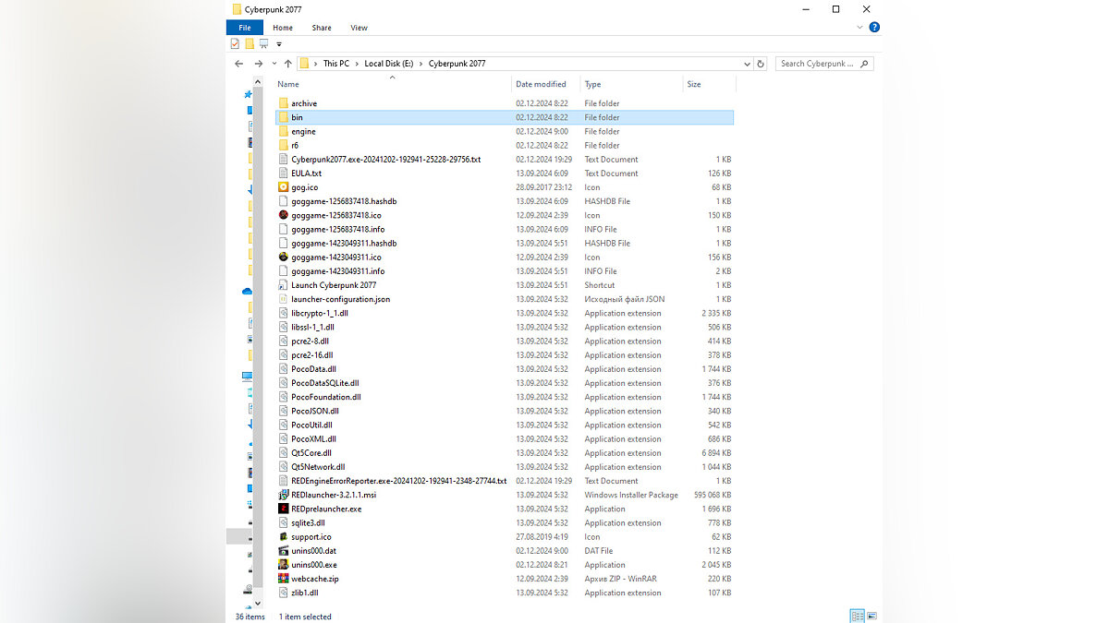Switch to details view layout
1109x623 pixels.
tap(857, 616)
